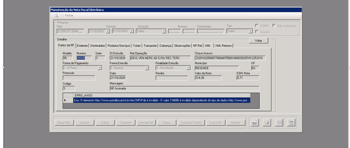
Task: Click the Excluir NF button
Action: [215, 123]
